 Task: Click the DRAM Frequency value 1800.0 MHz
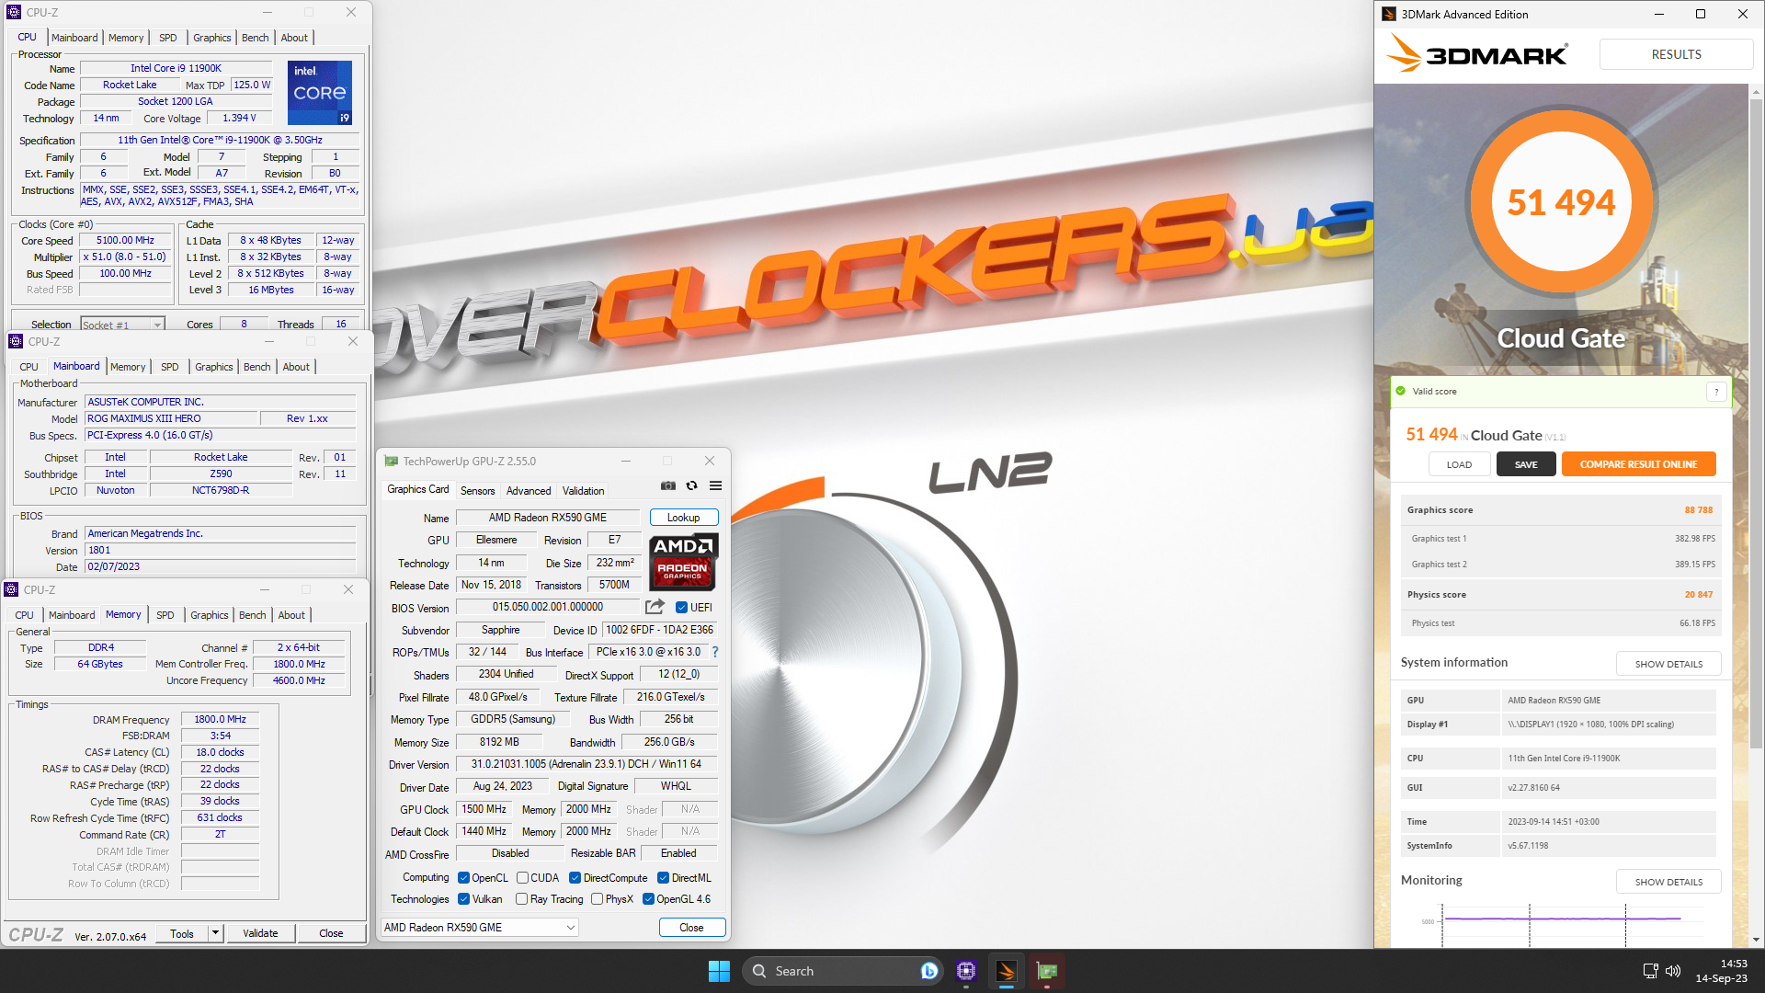[220, 719]
